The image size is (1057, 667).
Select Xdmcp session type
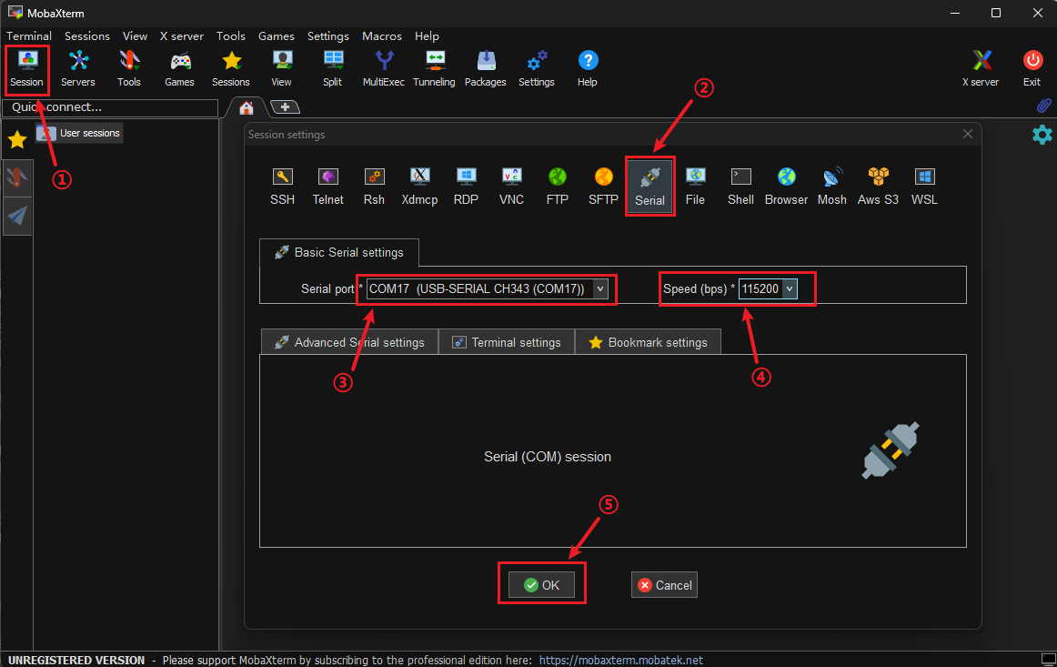tap(420, 187)
